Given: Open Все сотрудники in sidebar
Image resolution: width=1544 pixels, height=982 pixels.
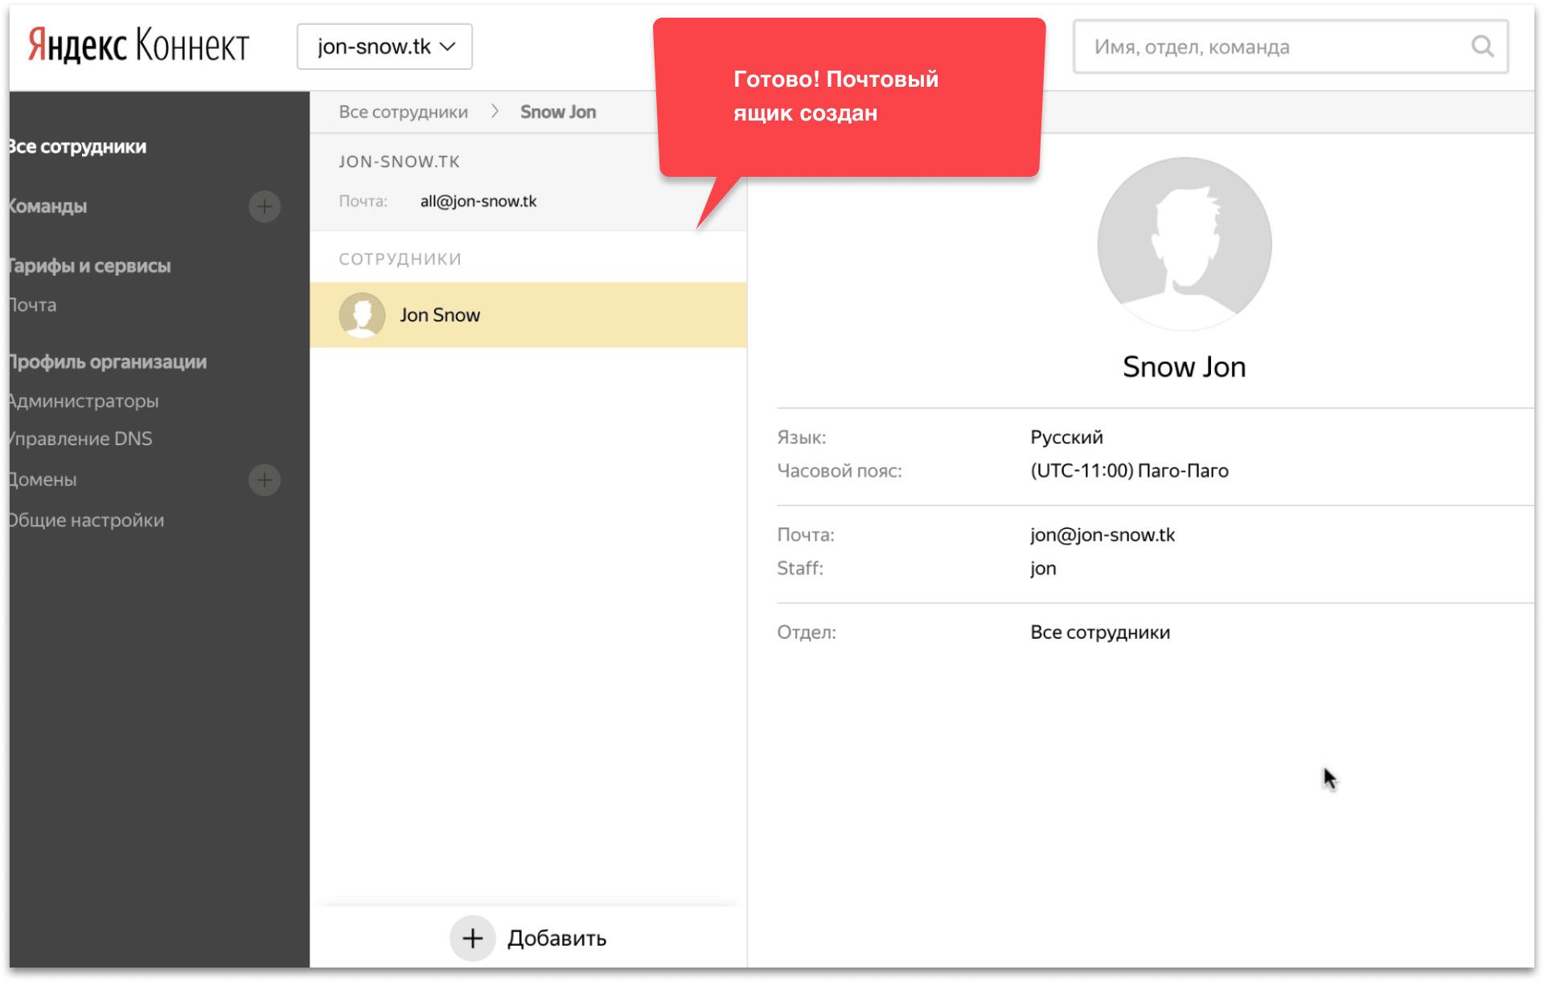Looking at the screenshot, I should 79,147.
